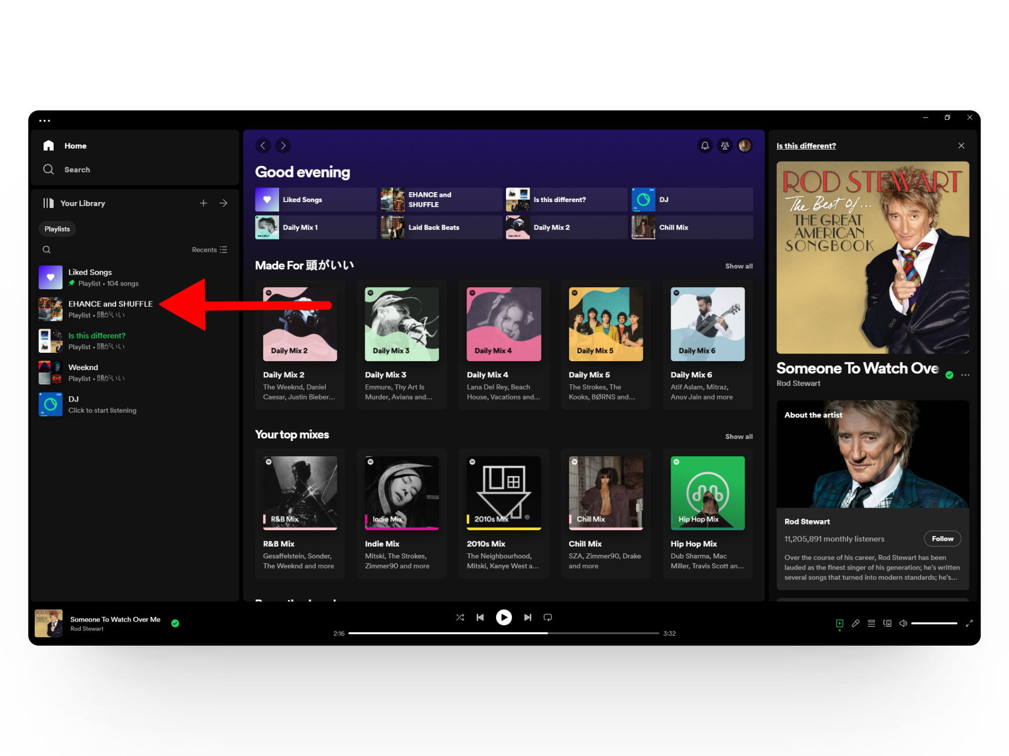Select the Playlists filter chip

pos(57,229)
